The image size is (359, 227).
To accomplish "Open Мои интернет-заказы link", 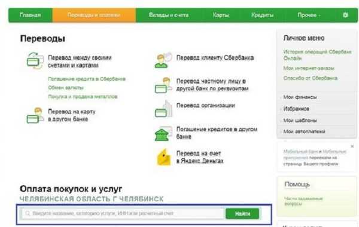I will (x=309, y=68).
